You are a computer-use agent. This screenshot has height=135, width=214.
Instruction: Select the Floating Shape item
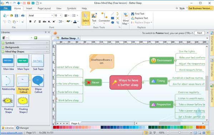point(8,104)
